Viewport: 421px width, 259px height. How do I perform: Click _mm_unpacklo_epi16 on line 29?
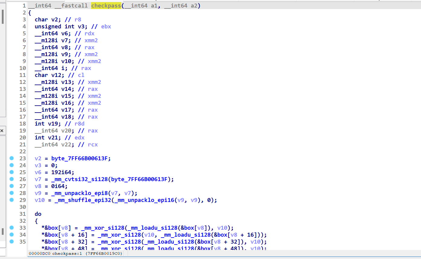(144, 200)
